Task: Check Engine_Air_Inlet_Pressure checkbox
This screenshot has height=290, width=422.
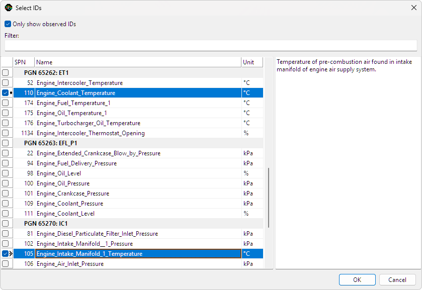Action: (x=6, y=264)
